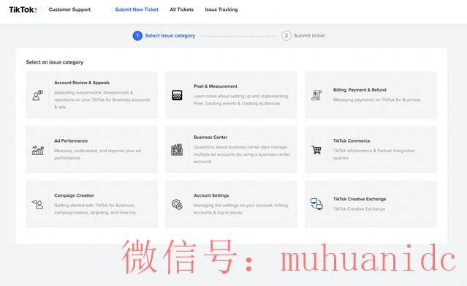This screenshot has height=286, width=467.
Task: Click the Business Center building icon
Action: pyautogui.click(x=177, y=150)
